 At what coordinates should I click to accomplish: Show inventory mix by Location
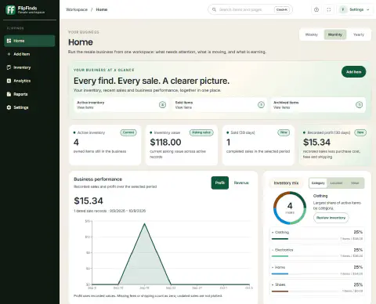pyautogui.click(x=336, y=183)
